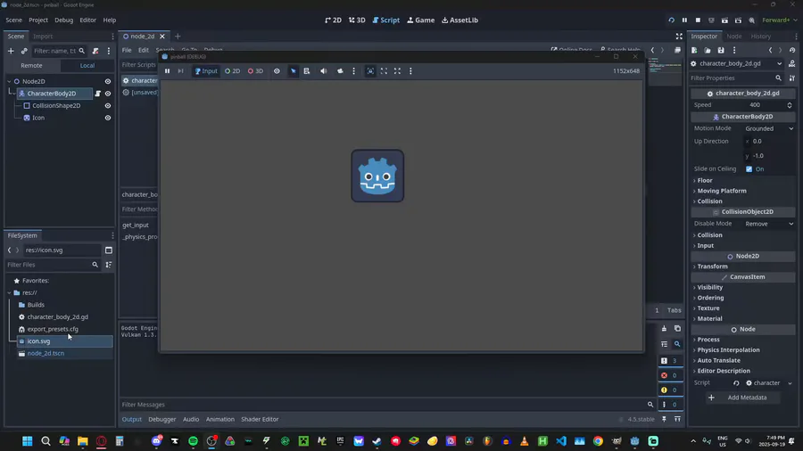Hide the CollisionShape2D node
Screen dimensions: 803x451
point(108,106)
